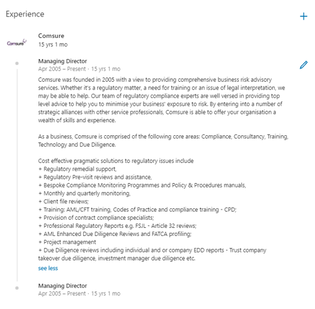The image size is (315, 309).
Task: Click the paragraph listing Comsure core areas
Action: click(x=163, y=140)
